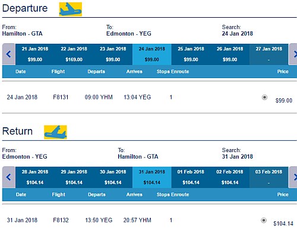
Task: Pick 30 Jan 2018 return date
Action: (x=113, y=177)
